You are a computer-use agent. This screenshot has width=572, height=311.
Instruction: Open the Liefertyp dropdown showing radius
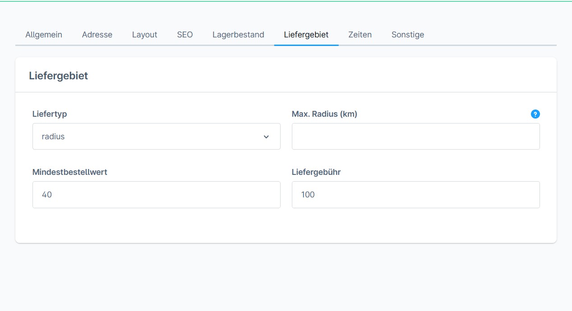point(156,137)
